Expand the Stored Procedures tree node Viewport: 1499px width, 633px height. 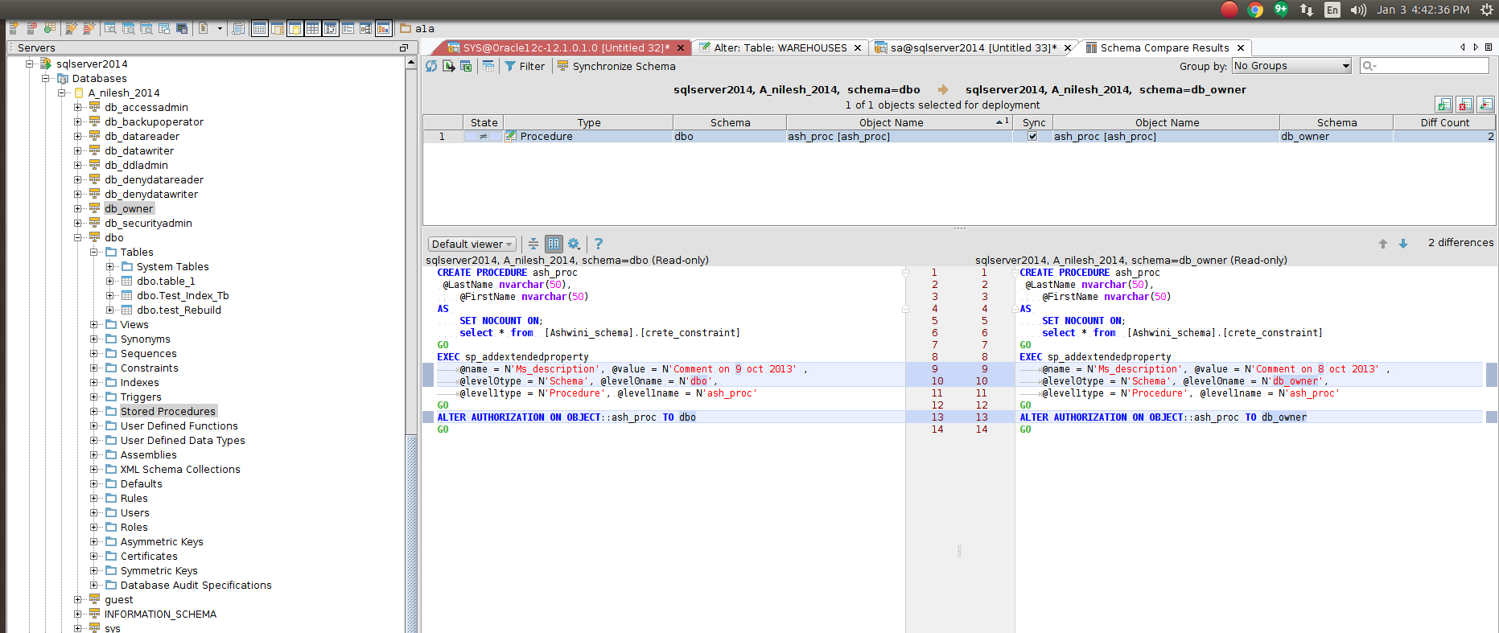[x=94, y=412]
